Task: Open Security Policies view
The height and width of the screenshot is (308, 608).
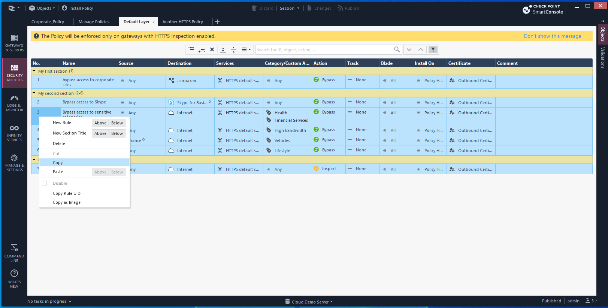Action: pos(14,73)
